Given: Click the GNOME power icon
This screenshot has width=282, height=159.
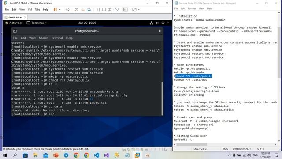Looking at the screenshot, I should 163,23.
